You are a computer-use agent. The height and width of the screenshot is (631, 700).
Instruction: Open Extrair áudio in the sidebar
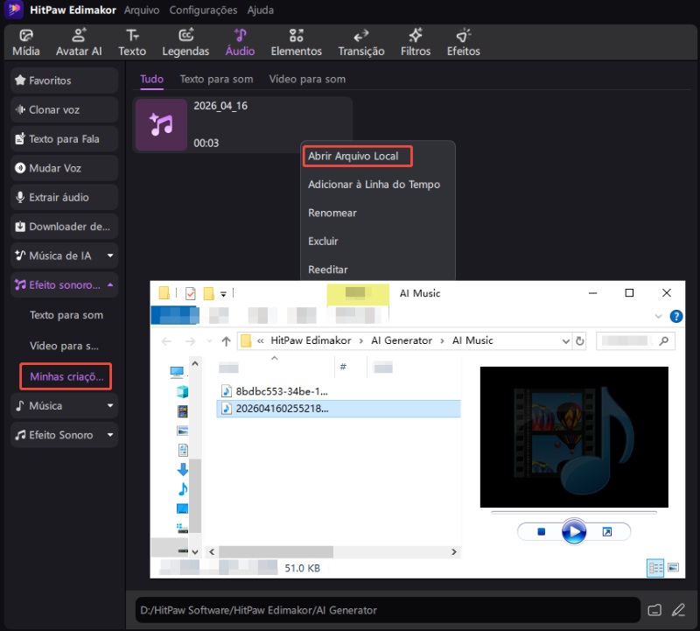64,198
